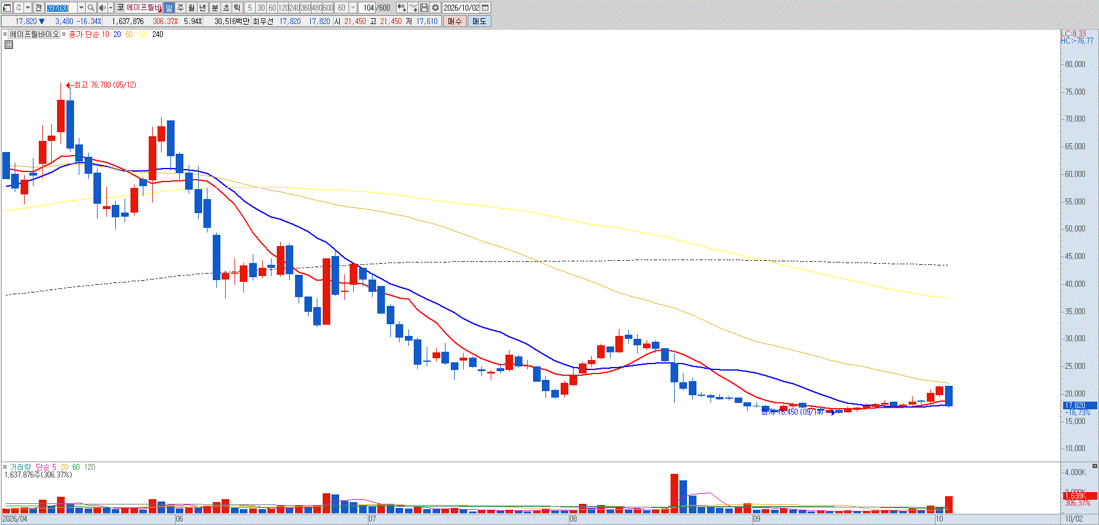Image resolution: width=1099 pixels, height=525 pixels.
Task: Choose the 5 interval preset
Action: click(x=250, y=8)
